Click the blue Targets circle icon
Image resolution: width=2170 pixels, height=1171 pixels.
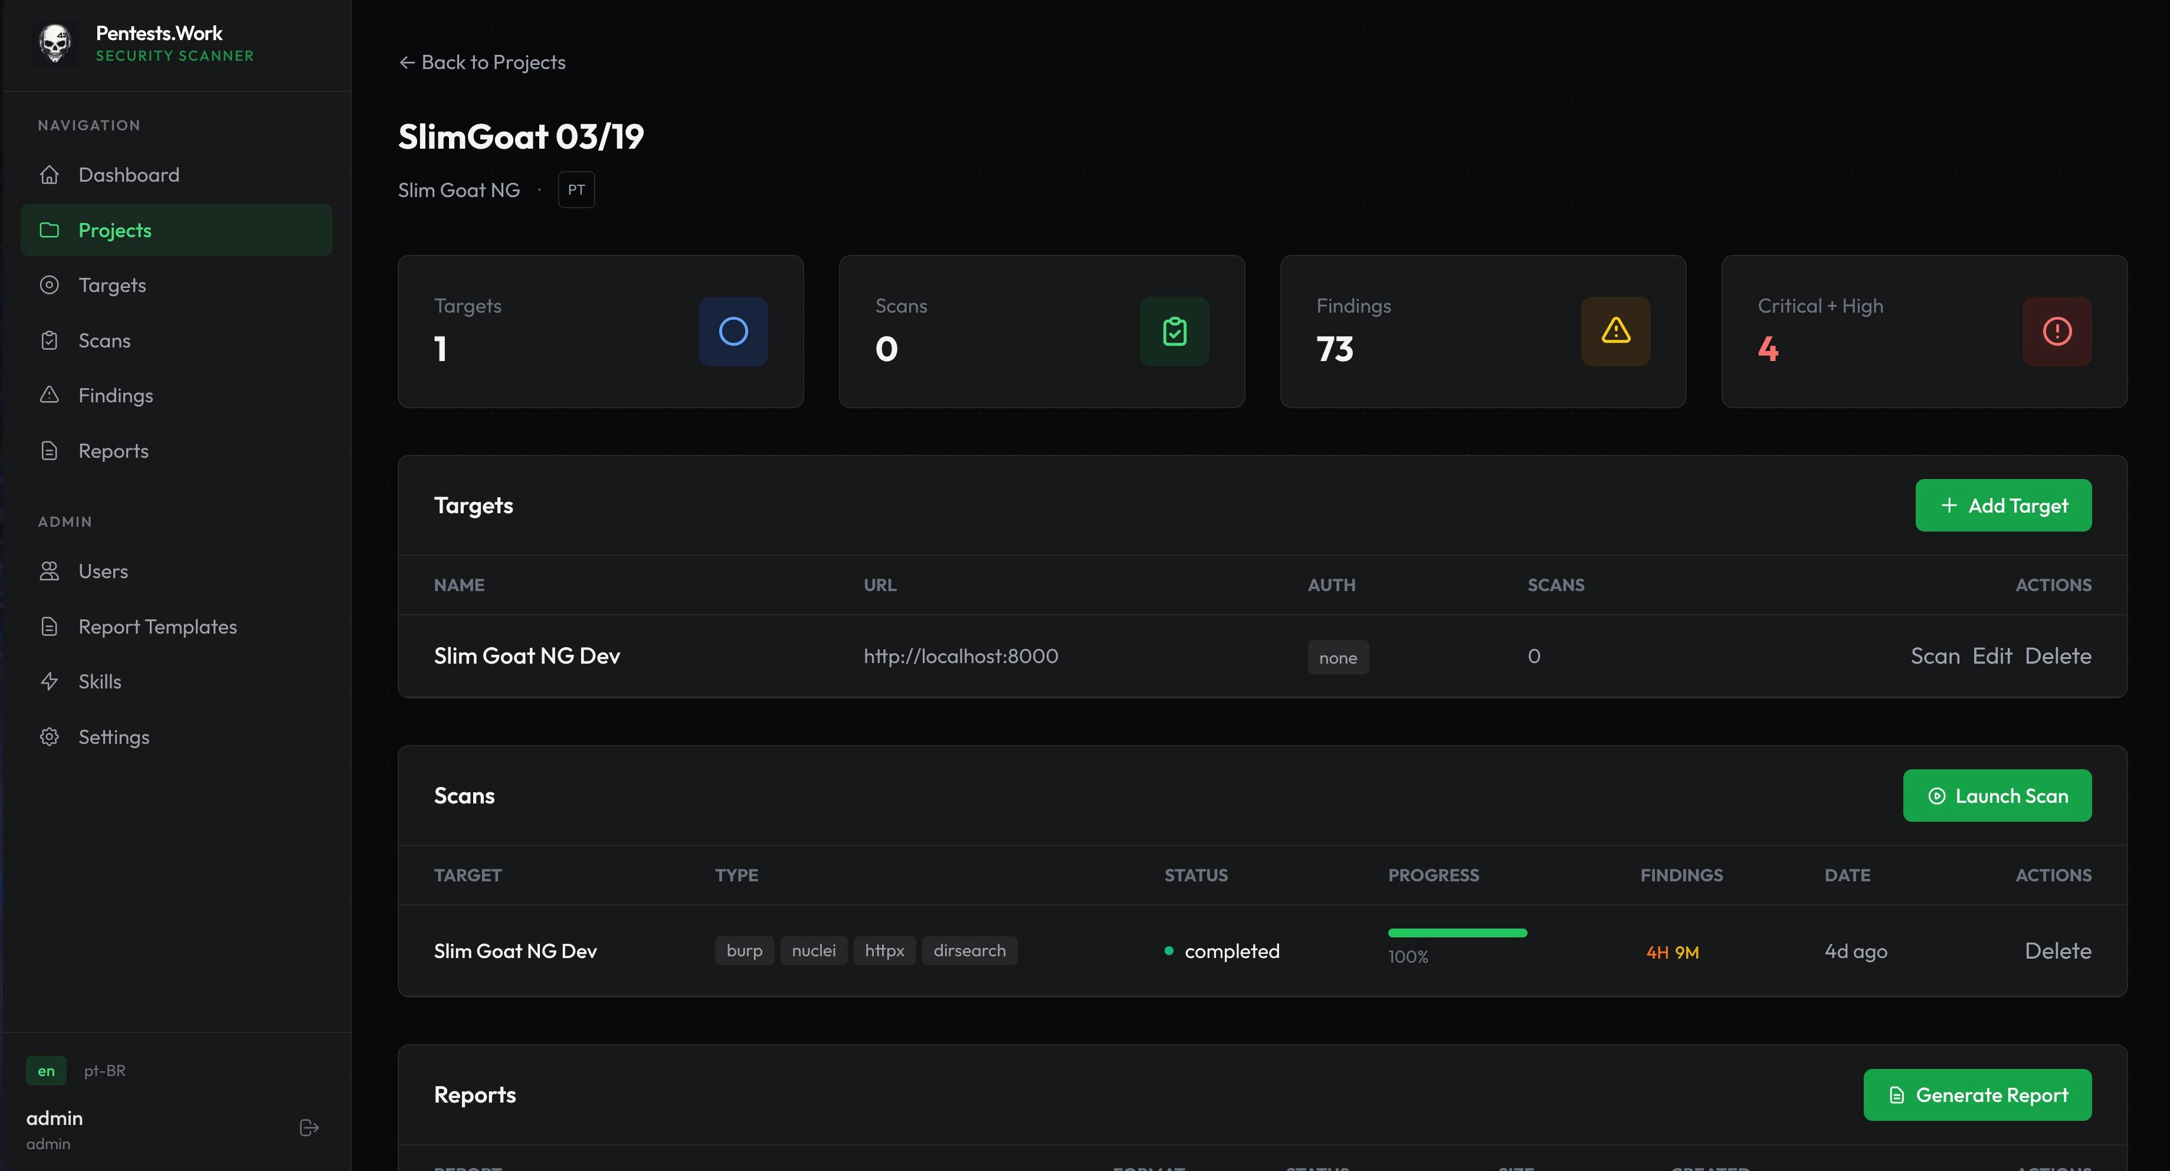click(x=733, y=331)
